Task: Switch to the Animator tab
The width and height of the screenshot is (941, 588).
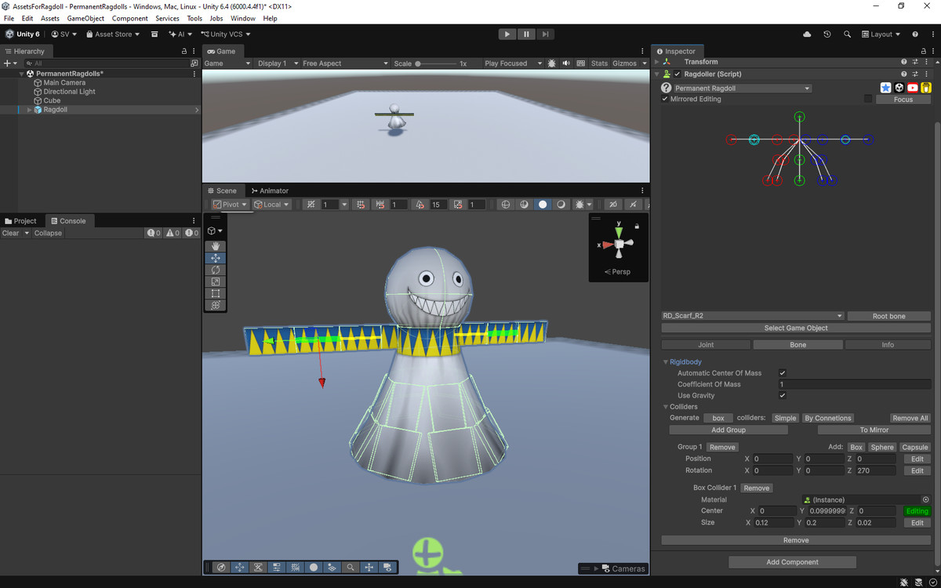Action: click(x=269, y=191)
